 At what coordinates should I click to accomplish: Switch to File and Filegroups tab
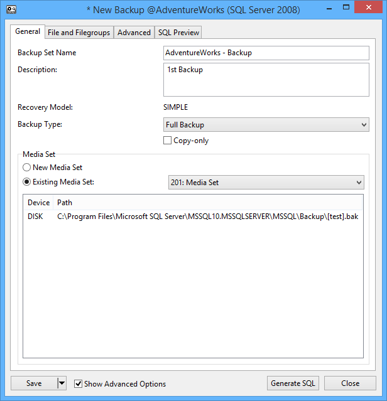tap(79, 33)
